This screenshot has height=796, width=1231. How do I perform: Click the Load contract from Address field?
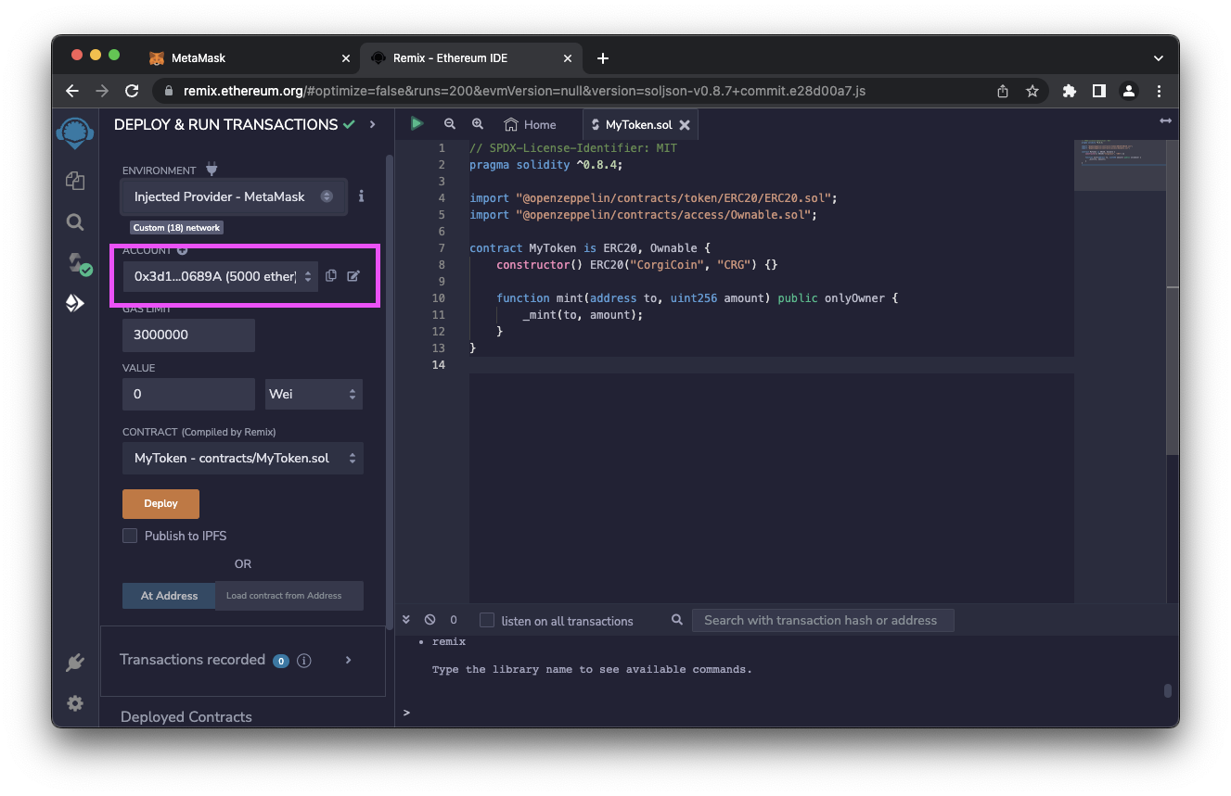pos(289,596)
